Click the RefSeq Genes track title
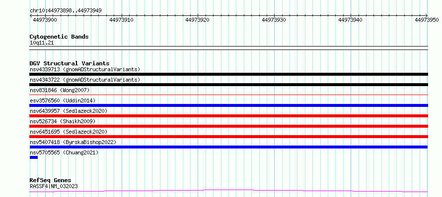The image size is (442, 197). pyautogui.click(x=51, y=180)
